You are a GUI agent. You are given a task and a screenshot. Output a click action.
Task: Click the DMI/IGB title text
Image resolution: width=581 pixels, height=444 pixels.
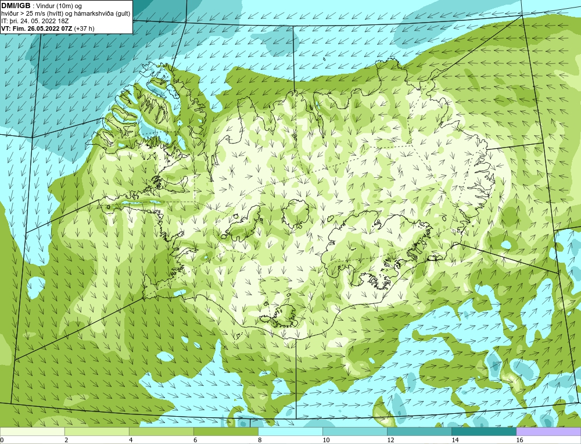[17, 6]
